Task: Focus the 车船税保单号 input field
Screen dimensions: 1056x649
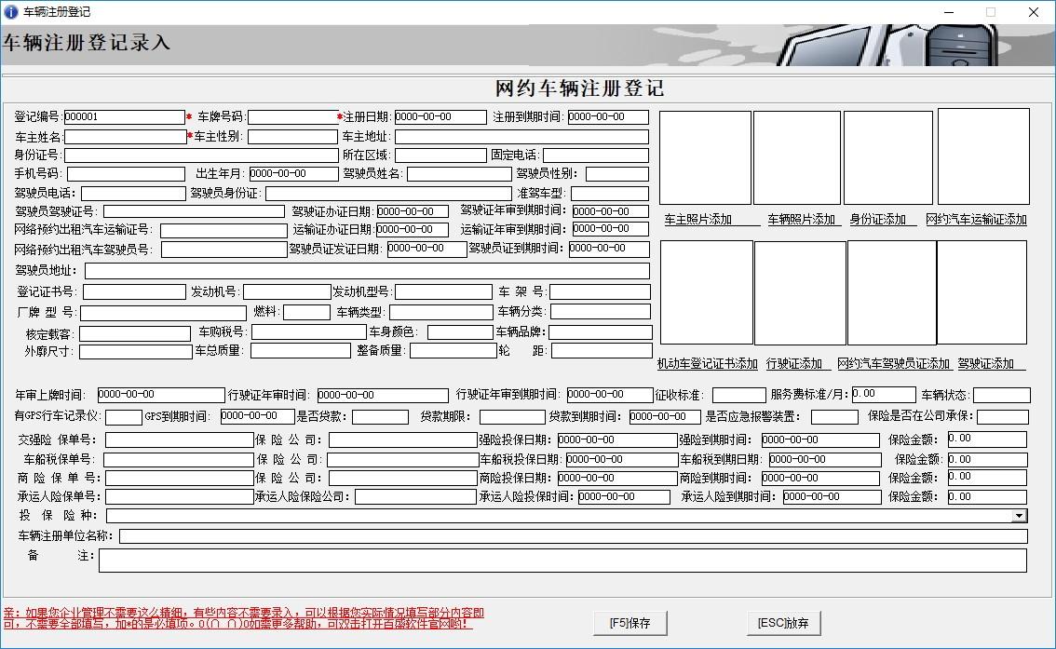Action: 179,460
